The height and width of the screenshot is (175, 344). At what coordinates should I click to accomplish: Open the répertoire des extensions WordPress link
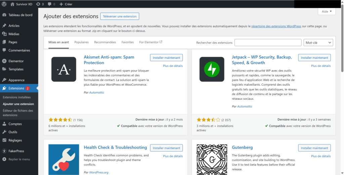pos(276,26)
